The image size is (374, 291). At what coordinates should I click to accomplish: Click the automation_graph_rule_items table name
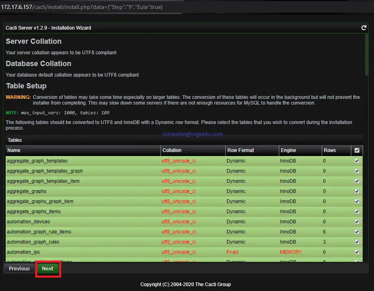(x=39, y=232)
